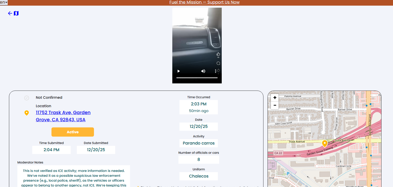
Task: Open the video three-dot options menu
Action: point(216,71)
